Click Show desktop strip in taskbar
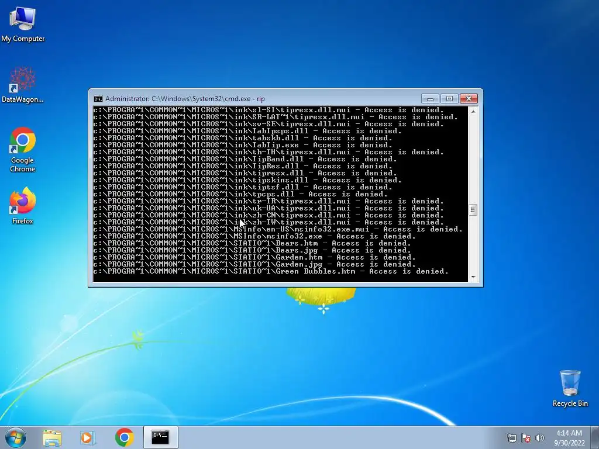 [595, 437]
